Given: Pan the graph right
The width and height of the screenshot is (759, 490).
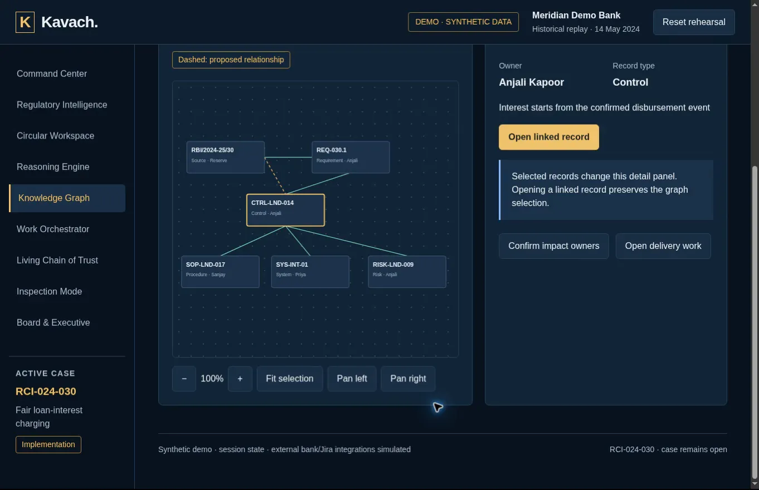Looking at the screenshot, I should 408,379.
